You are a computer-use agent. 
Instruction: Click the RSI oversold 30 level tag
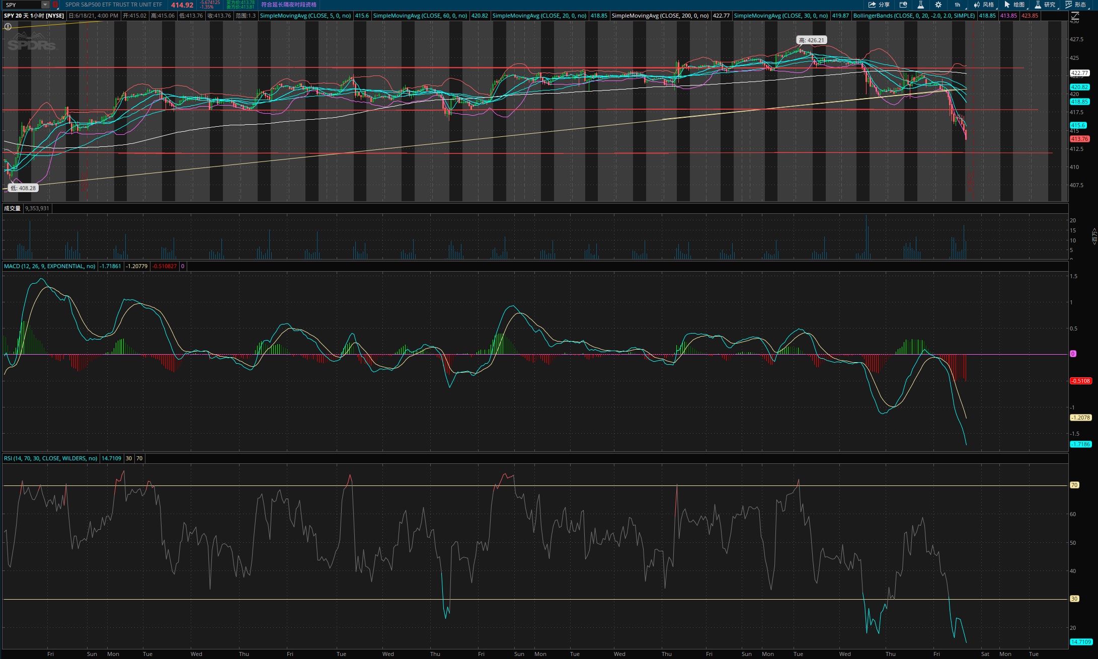coord(1074,599)
